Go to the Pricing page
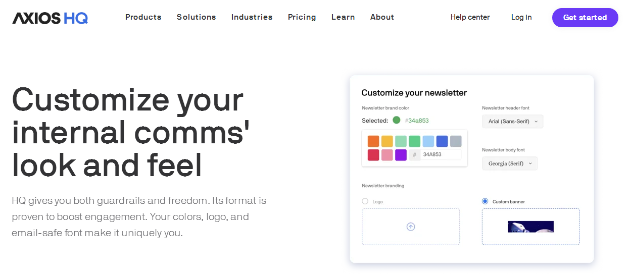 click(302, 17)
